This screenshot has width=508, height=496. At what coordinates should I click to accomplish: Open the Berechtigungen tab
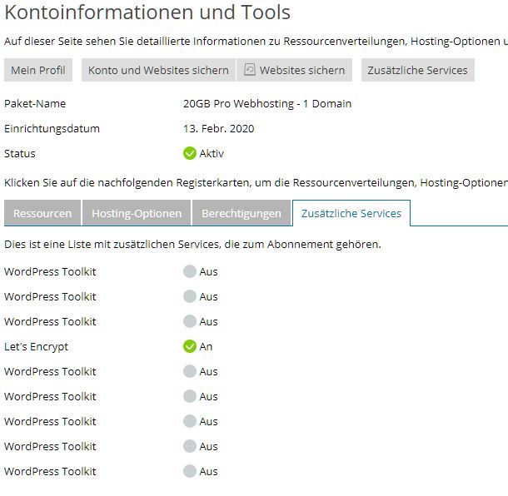pyautogui.click(x=242, y=213)
